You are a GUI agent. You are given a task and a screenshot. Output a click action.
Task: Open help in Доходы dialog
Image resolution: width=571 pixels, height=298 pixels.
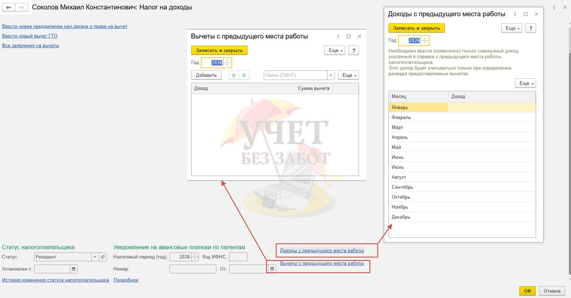tap(531, 28)
